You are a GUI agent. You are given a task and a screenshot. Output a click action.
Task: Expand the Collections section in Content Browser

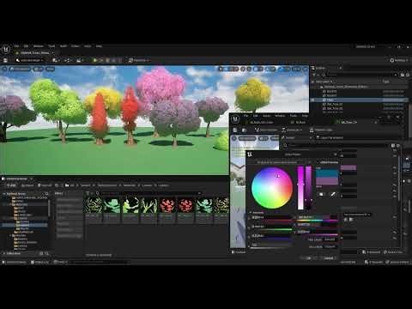click(x=4, y=253)
